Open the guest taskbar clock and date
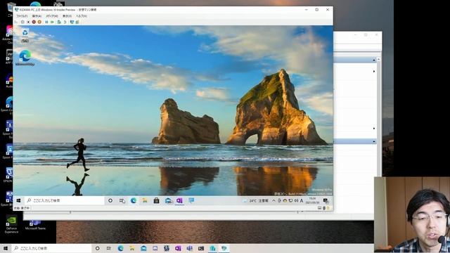The height and width of the screenshot is (253, 450). point(312,200)
